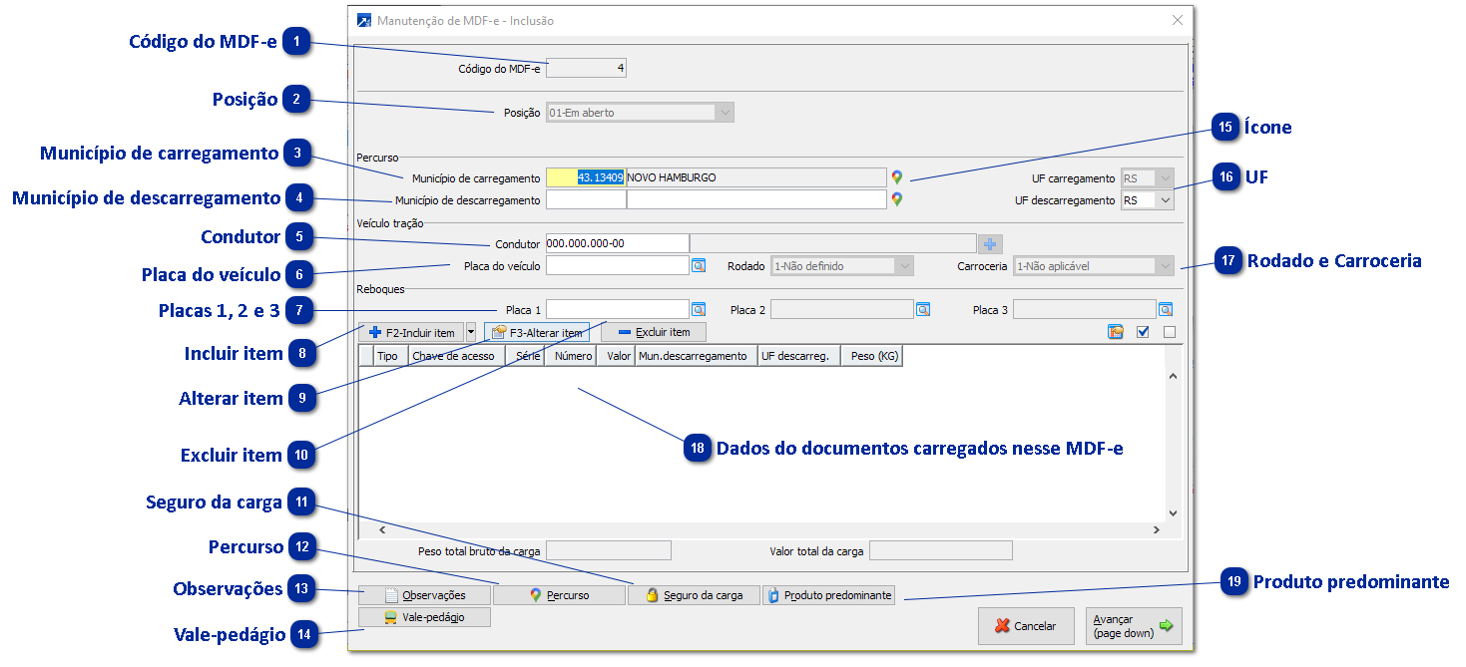
Task: Click the Município de descarregamento name field
Action: (x=756, y=199)
